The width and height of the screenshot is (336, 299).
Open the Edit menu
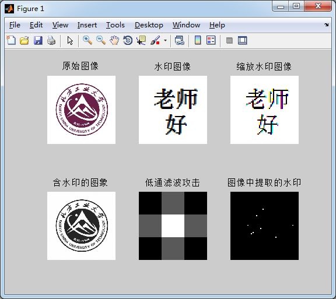click(36, 25)
